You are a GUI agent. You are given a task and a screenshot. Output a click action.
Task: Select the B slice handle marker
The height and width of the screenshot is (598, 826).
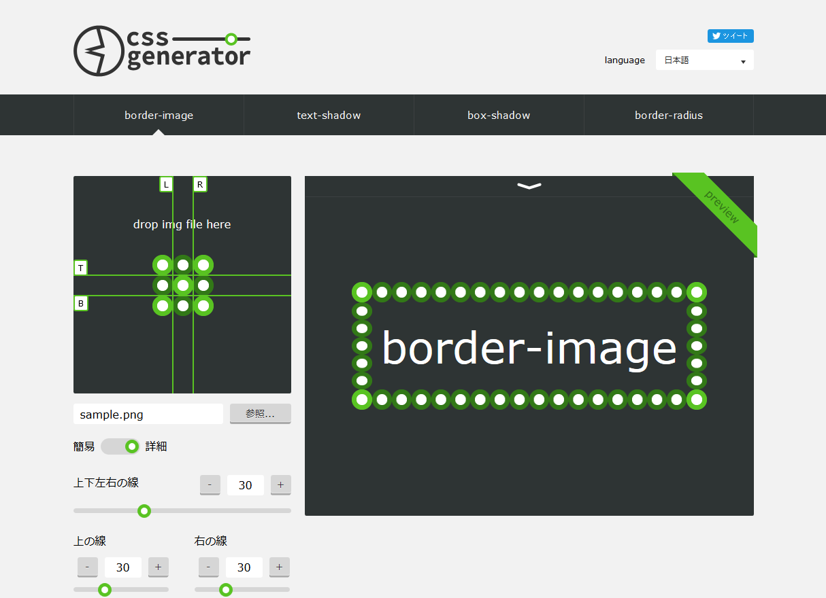(81, 303)
